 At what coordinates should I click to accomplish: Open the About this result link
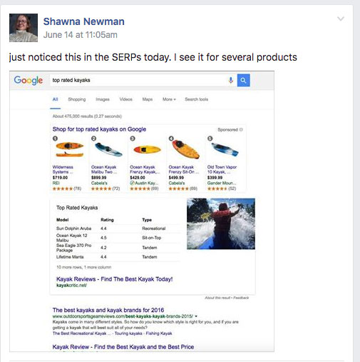(x=218, y=298)
